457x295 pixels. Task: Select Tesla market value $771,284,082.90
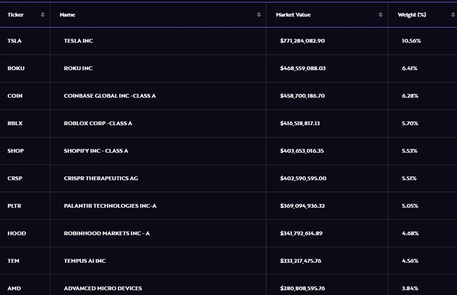click(303, 41)
